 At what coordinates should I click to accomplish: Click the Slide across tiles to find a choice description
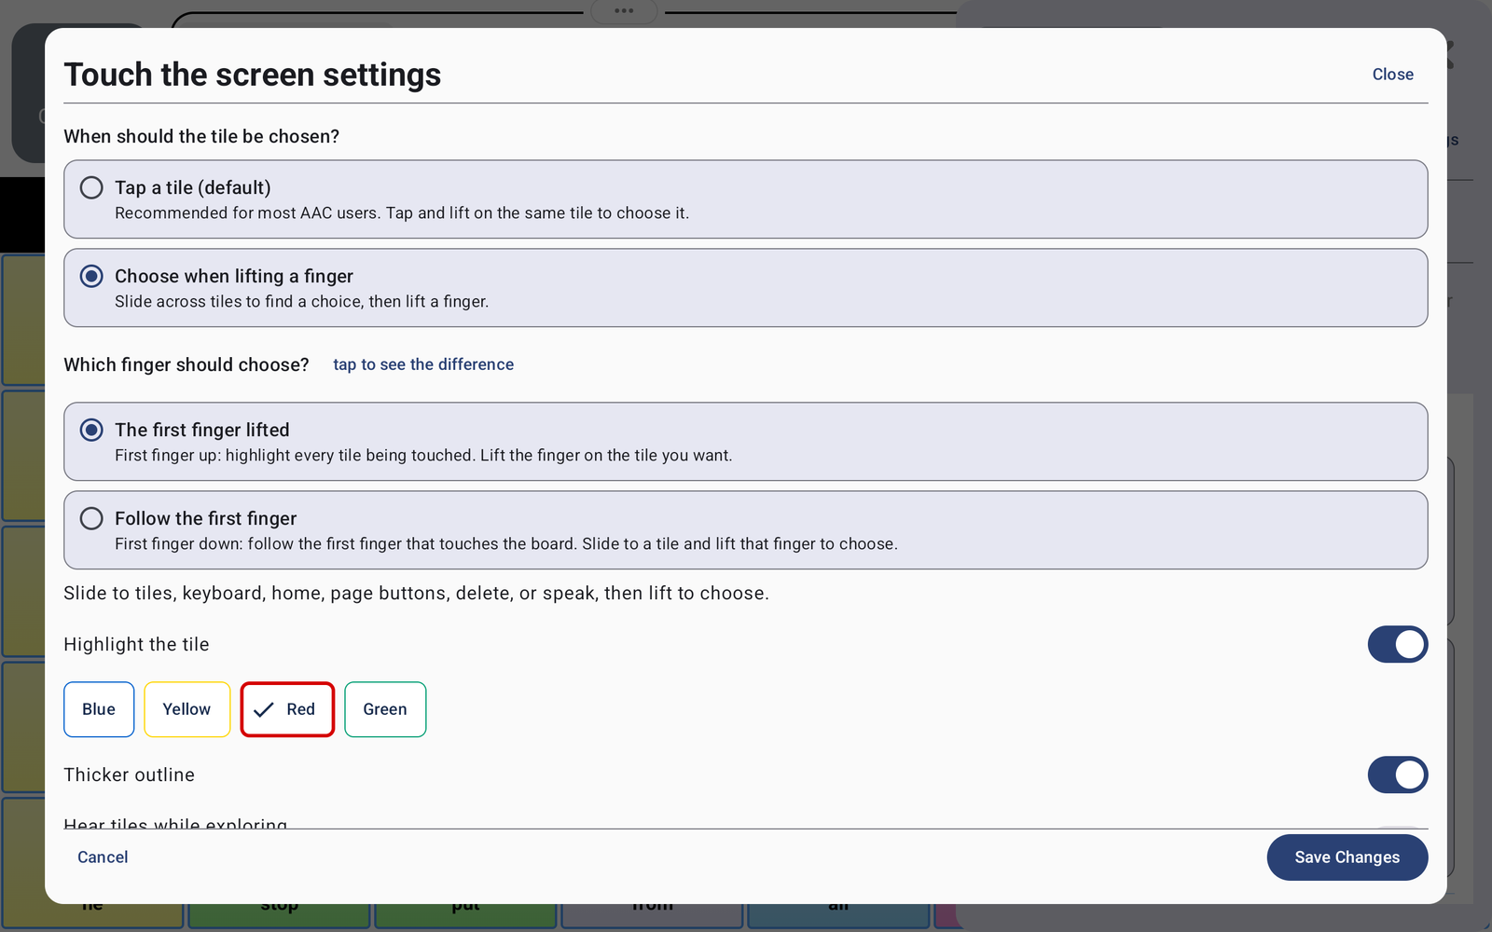(x=302, y=302)
